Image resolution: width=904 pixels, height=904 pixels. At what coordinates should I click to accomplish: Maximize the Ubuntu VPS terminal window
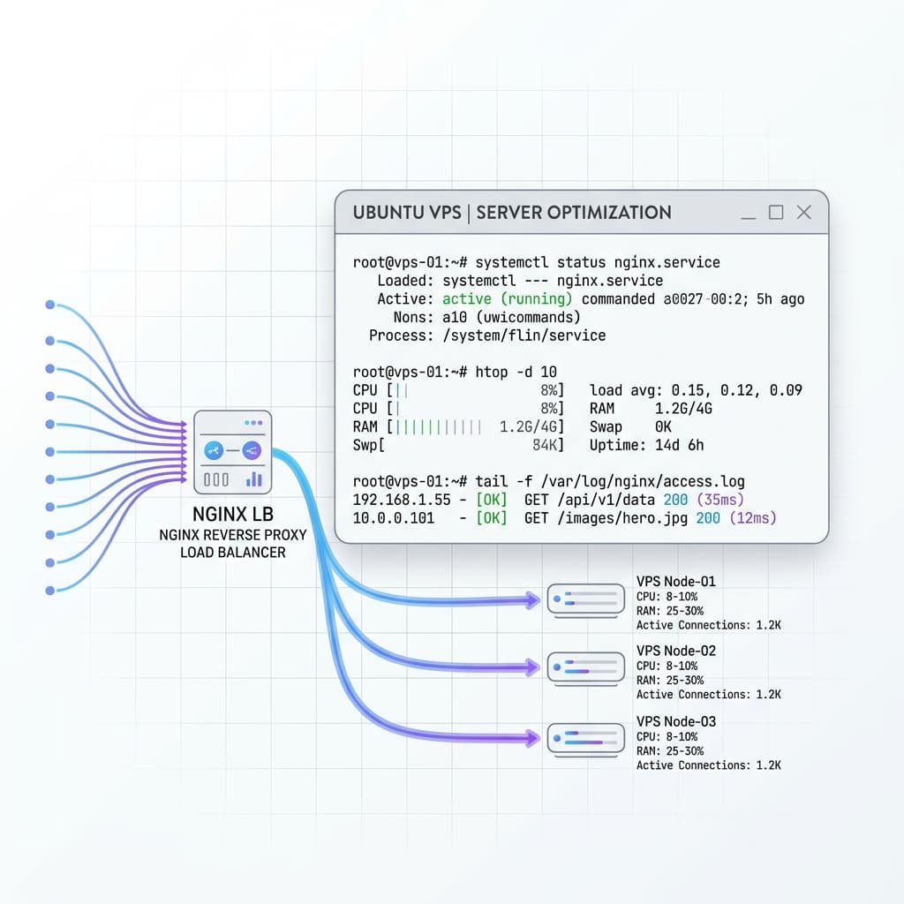point(776,212)
